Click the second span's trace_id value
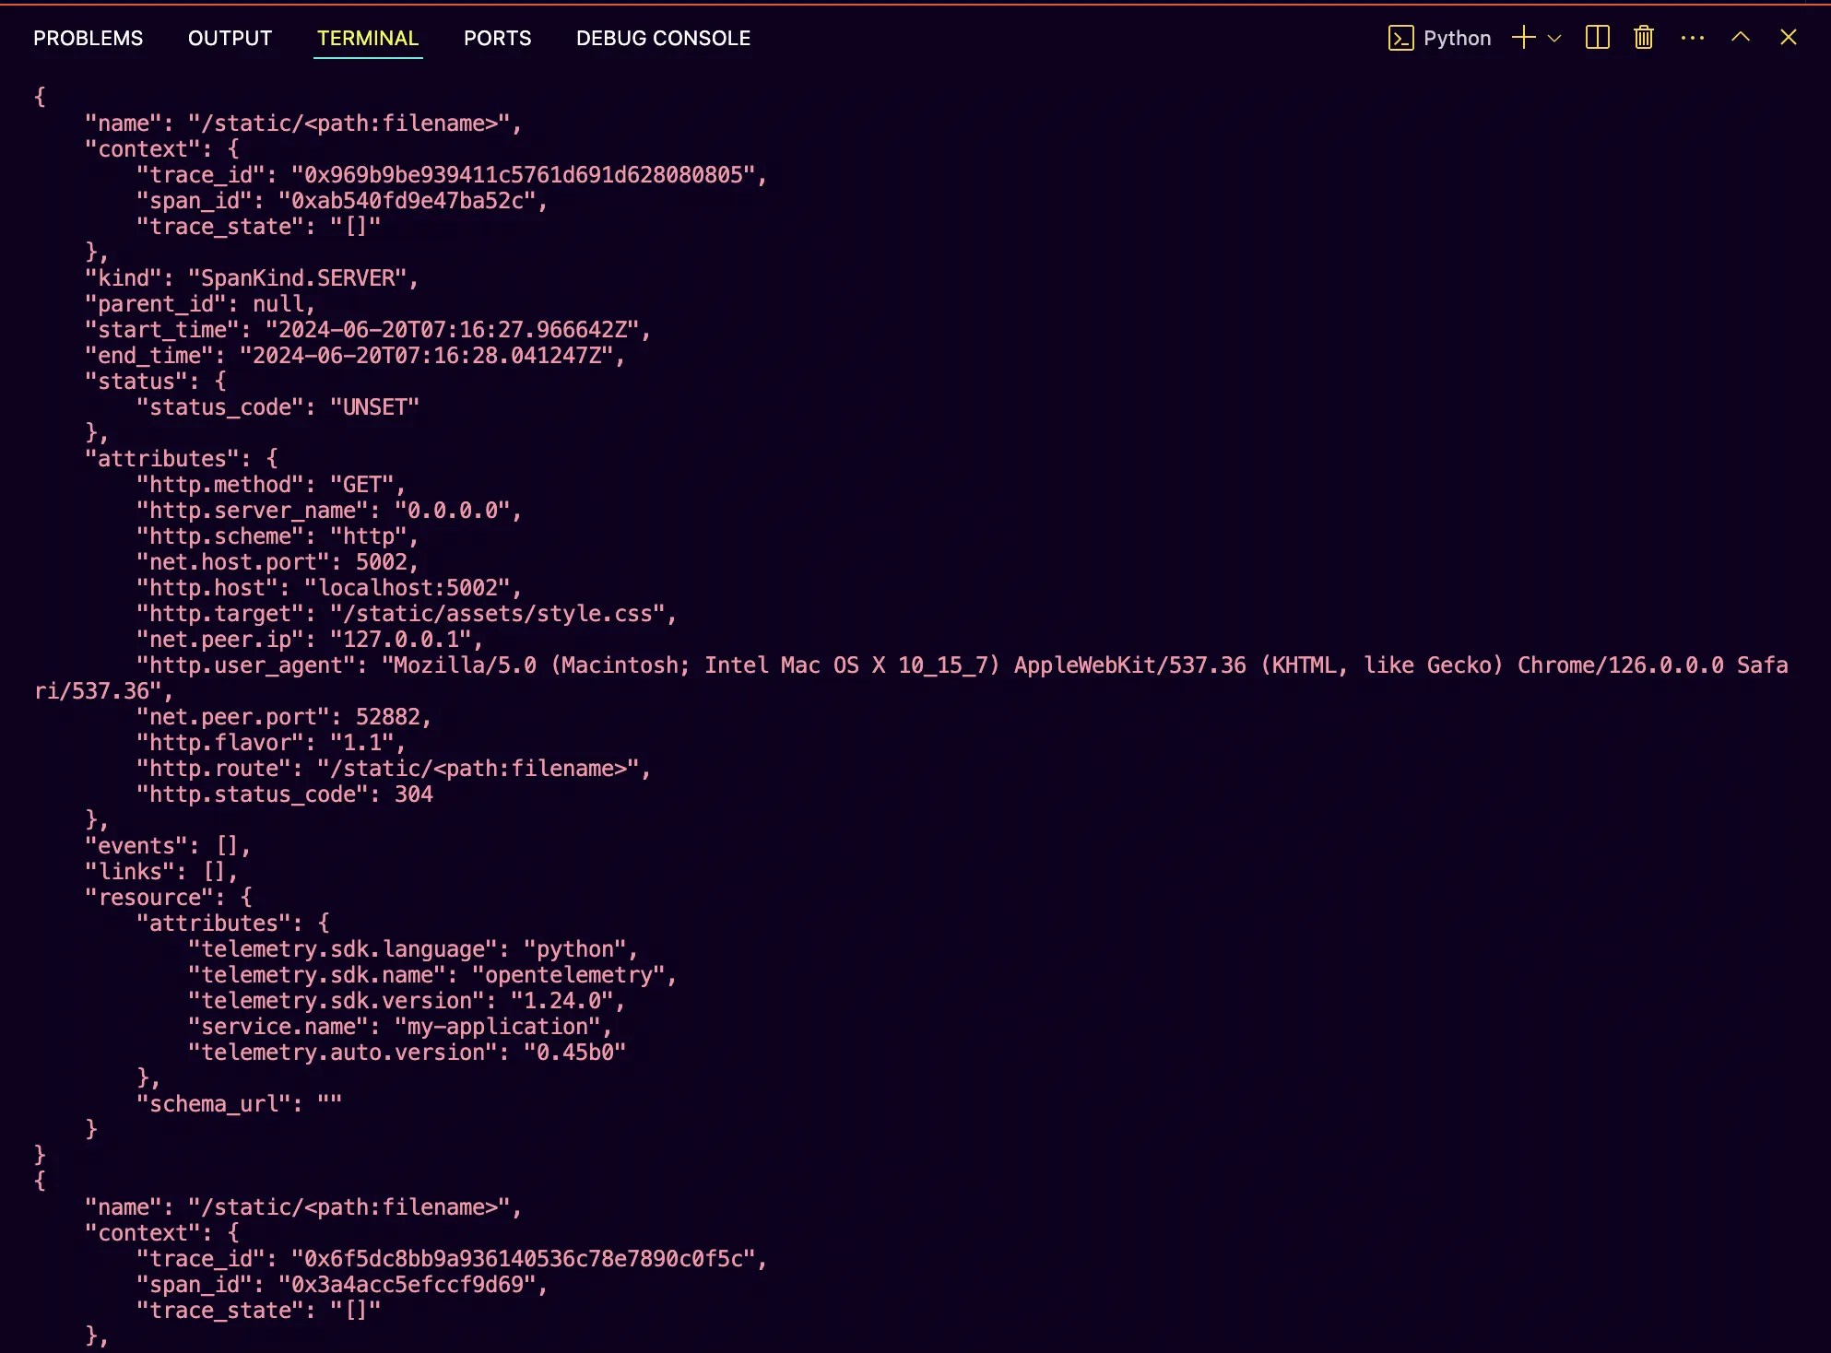Screen dimensions: 1831x1353 click(523, 1259)
